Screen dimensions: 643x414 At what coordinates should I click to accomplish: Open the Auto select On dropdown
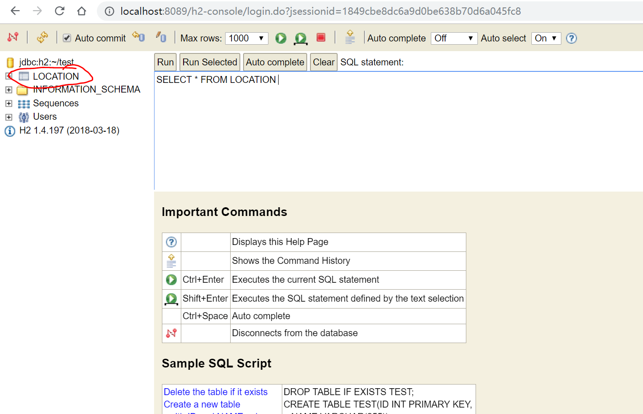coord(546,38)
